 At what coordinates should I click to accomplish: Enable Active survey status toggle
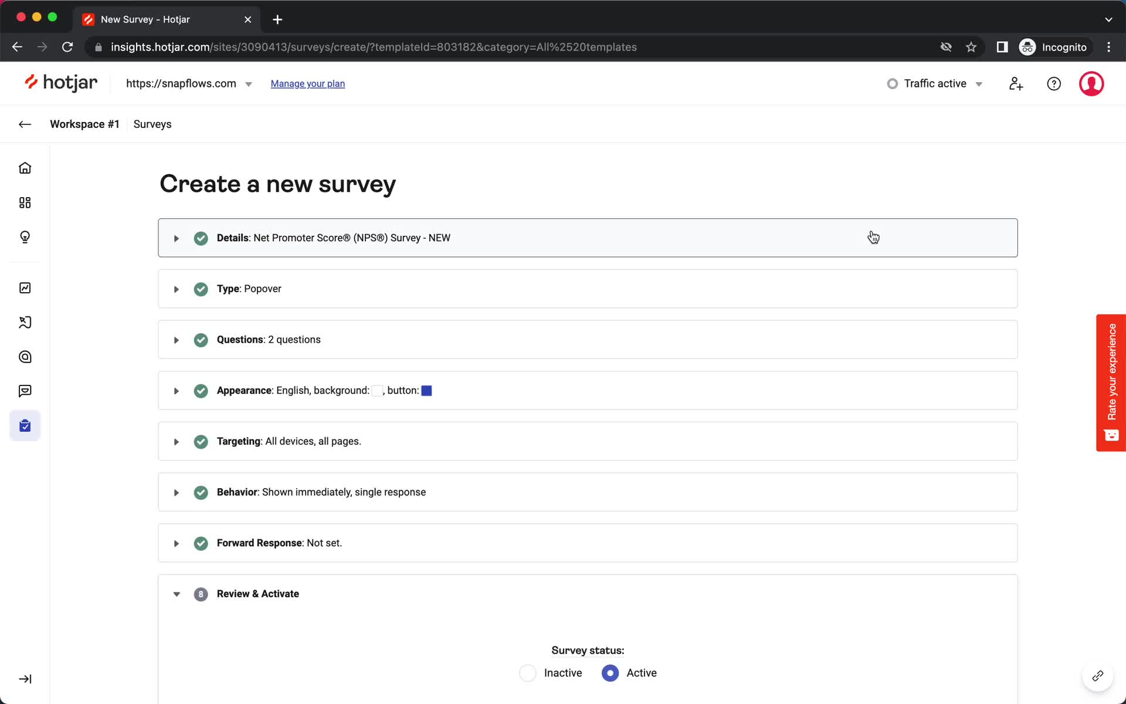(611, 672)
